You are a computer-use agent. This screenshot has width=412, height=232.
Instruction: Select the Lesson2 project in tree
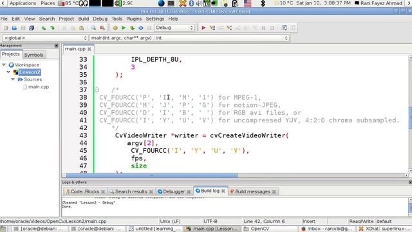coord(30,72)
